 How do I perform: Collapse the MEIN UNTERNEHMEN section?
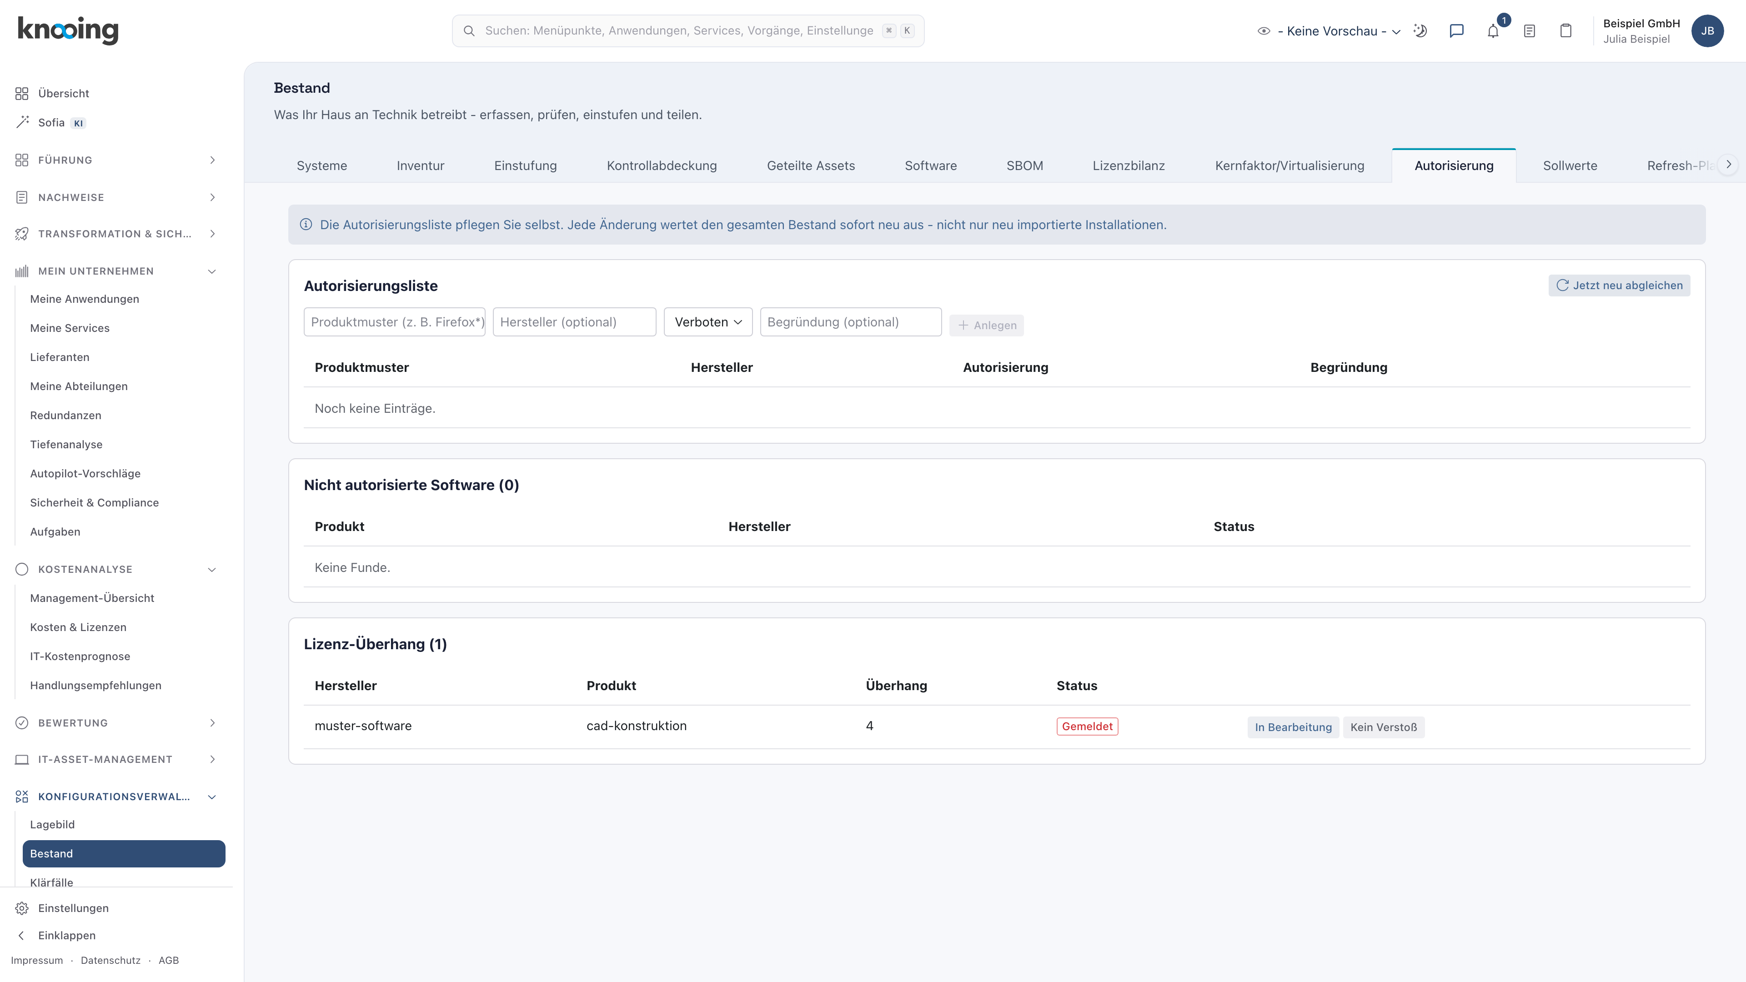click(x=116, y=271)
